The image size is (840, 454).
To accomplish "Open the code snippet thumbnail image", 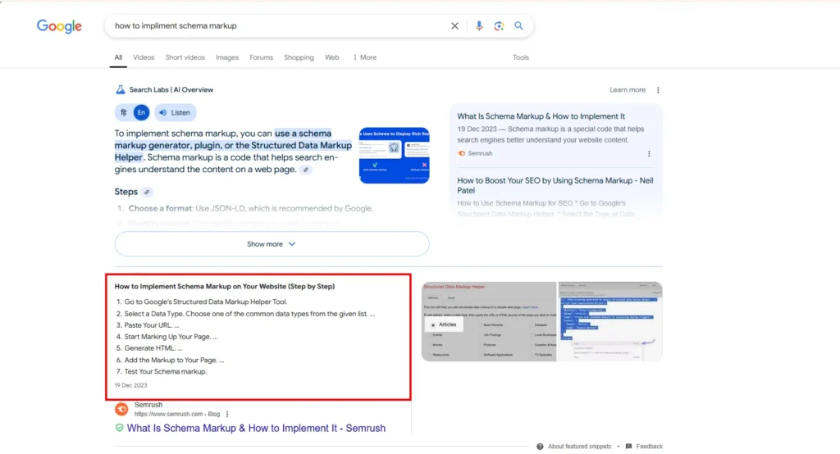I will (610, 321).
